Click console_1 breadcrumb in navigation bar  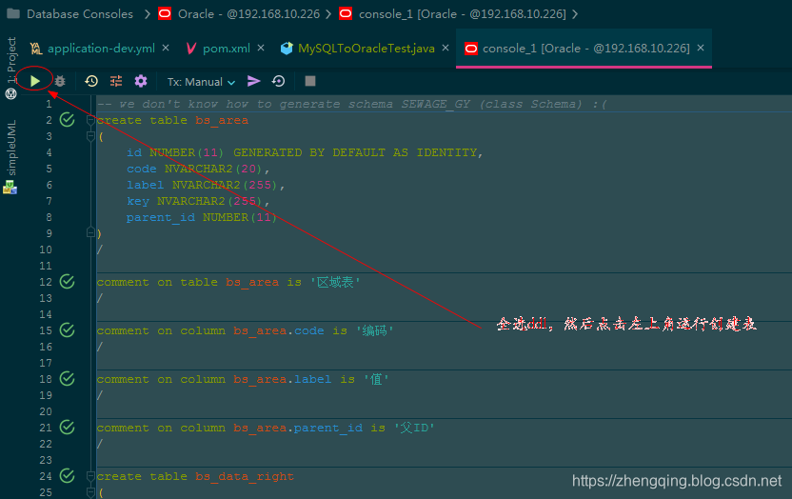click(x=463, y=14)
